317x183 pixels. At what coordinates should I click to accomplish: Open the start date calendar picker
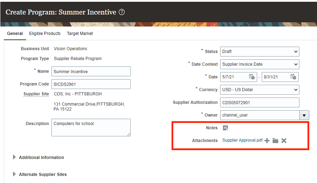pyautogui.click(x=251, y=77)
